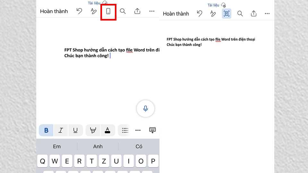Tap the Z key

[x=104, y=161]
